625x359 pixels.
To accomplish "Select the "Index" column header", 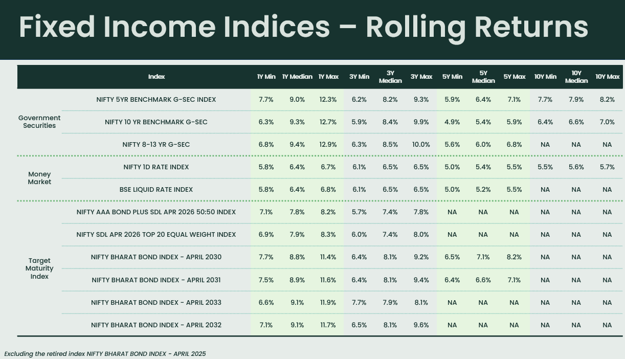I will coord(157,77).
